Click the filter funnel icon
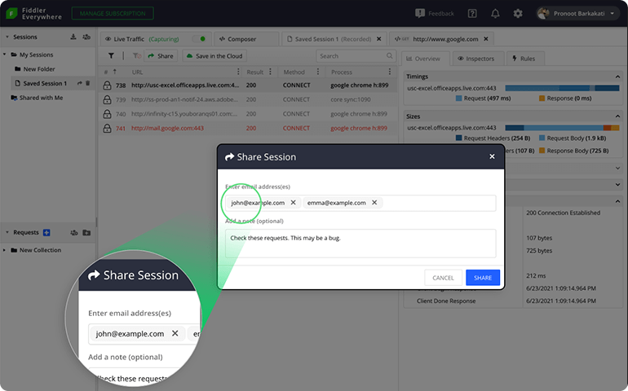 111,56
